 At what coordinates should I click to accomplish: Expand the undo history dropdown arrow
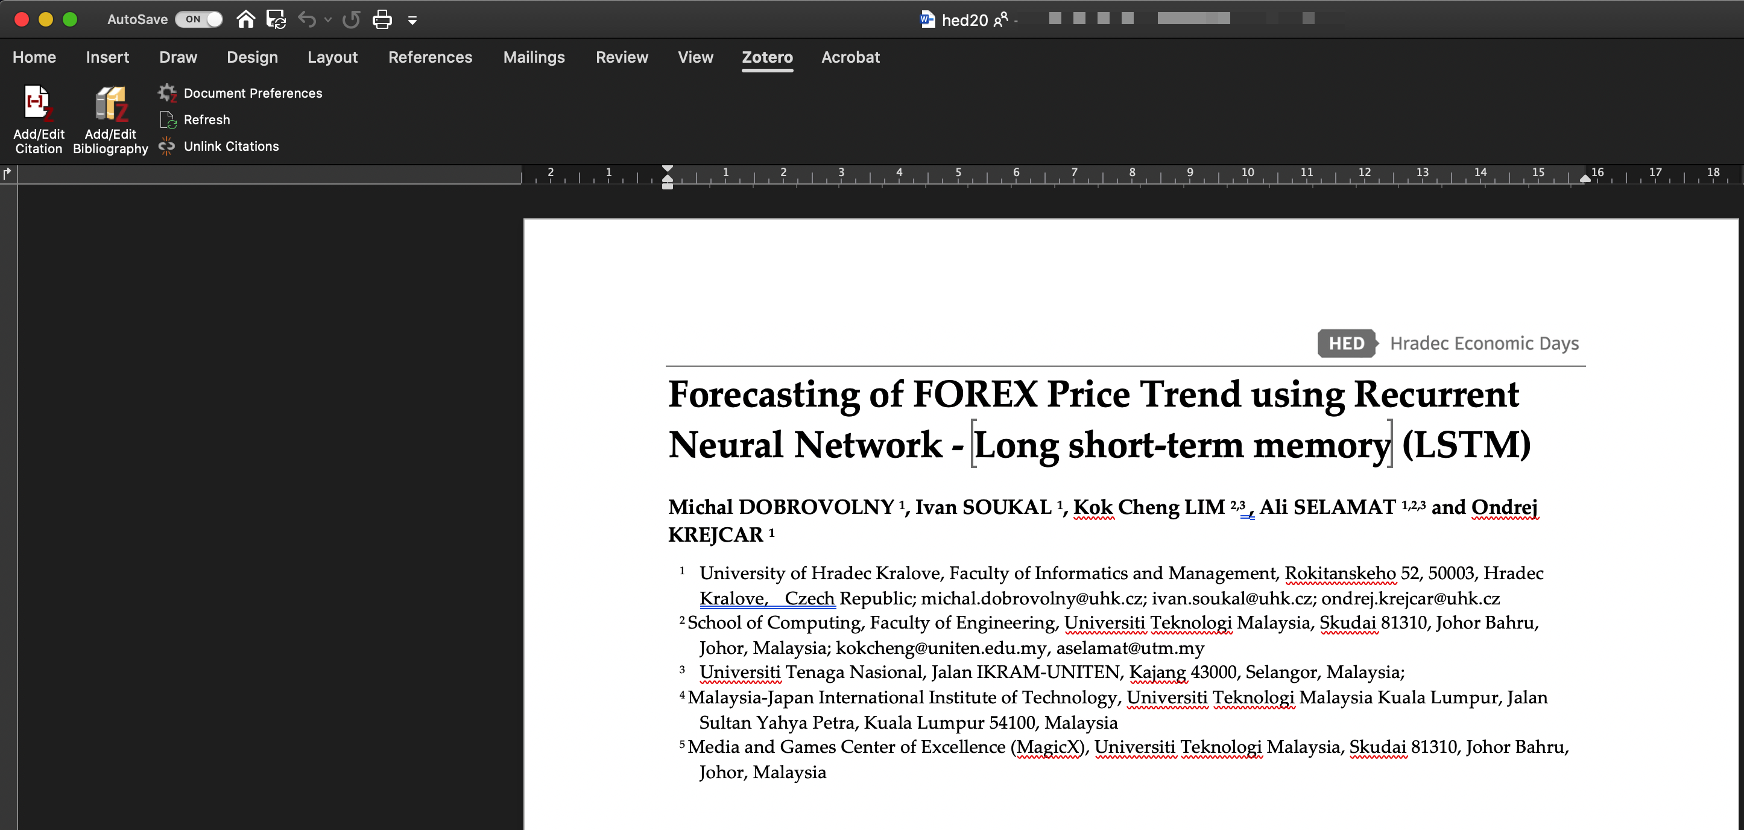(x=328, y=20)
